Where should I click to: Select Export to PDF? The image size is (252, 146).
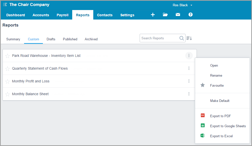click(220, 116)
